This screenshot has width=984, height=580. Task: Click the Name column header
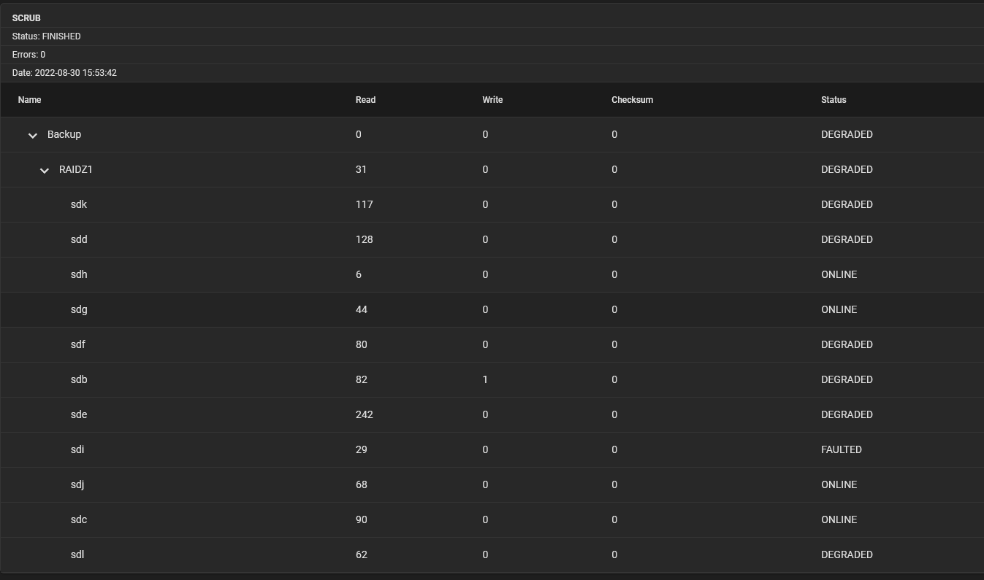tap(30, 99)
